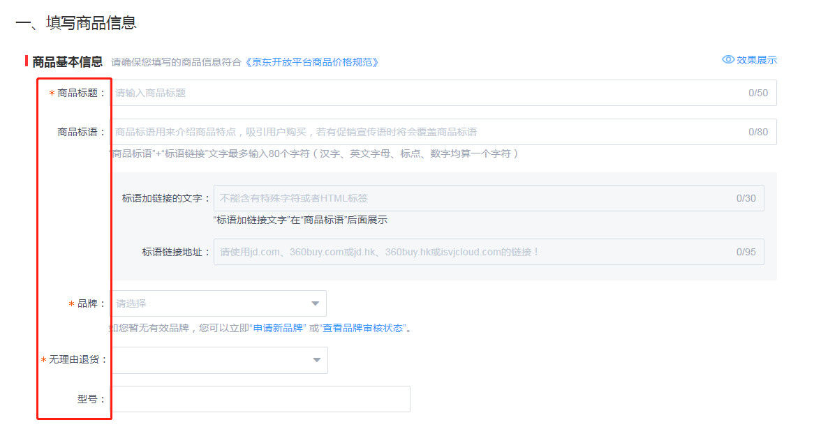
Task: Click into the 型号 input field
Action: (x=260, y=399)
